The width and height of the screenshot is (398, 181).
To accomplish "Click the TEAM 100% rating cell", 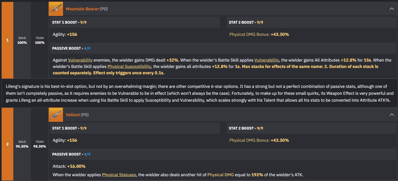I will point(40,40).
